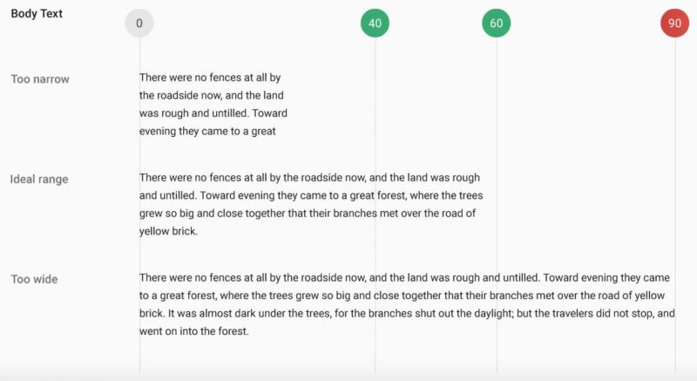Screen dimensions: 697x381
Task: Click the Ideal range sample paragraph
Action: pyautogui.click(x=311, y=204)
